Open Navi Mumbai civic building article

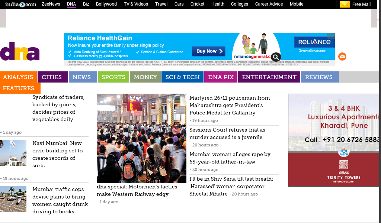pos(58,154)
